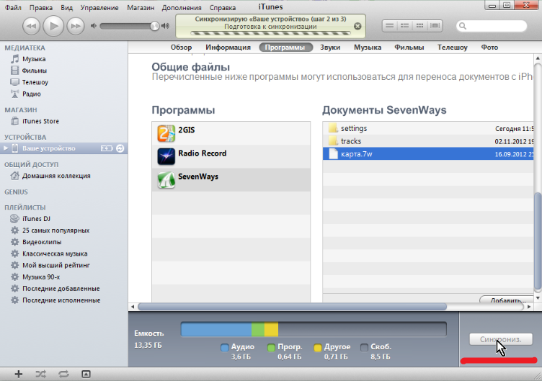The image size is (542, 381).
Task: Show or hide the artwork panel
Action: tap(86, 374)
